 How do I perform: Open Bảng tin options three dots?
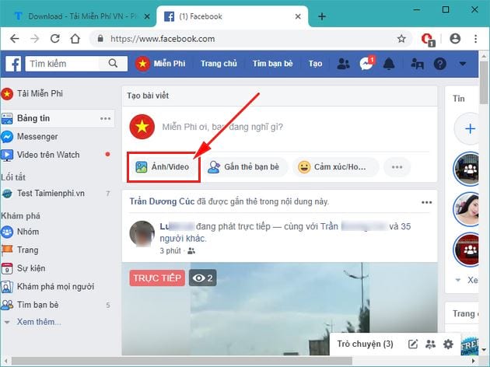pos(105,118)
